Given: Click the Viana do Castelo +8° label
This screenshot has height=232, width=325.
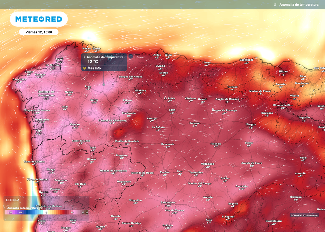Looking at the screenshot, I should coord(34,163).
